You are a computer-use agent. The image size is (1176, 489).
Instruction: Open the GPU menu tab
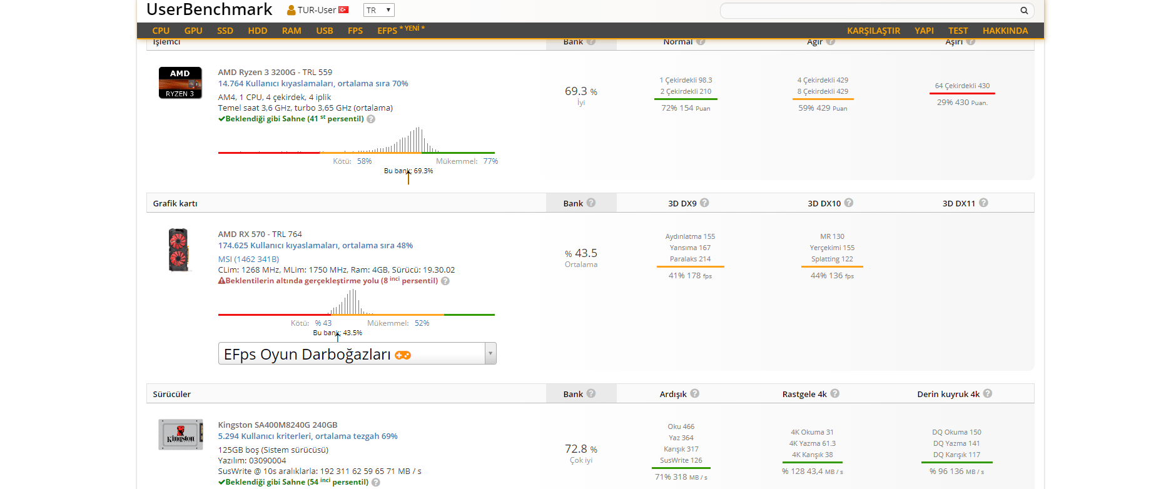[193, 31]
